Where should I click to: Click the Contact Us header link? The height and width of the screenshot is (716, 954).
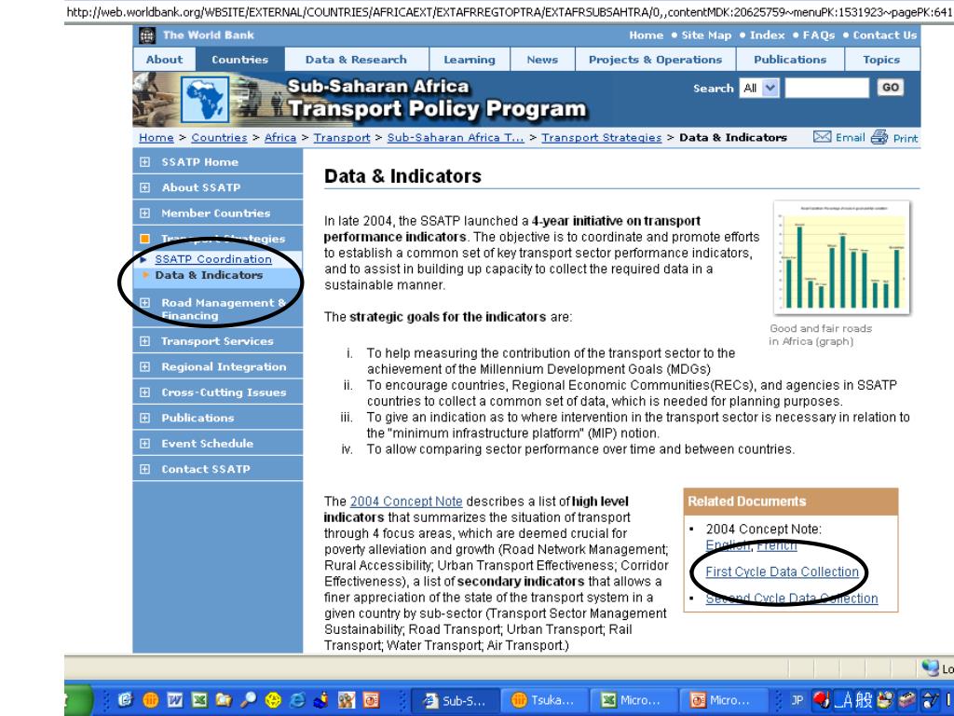pyautogui.click(x=885, y=35)
